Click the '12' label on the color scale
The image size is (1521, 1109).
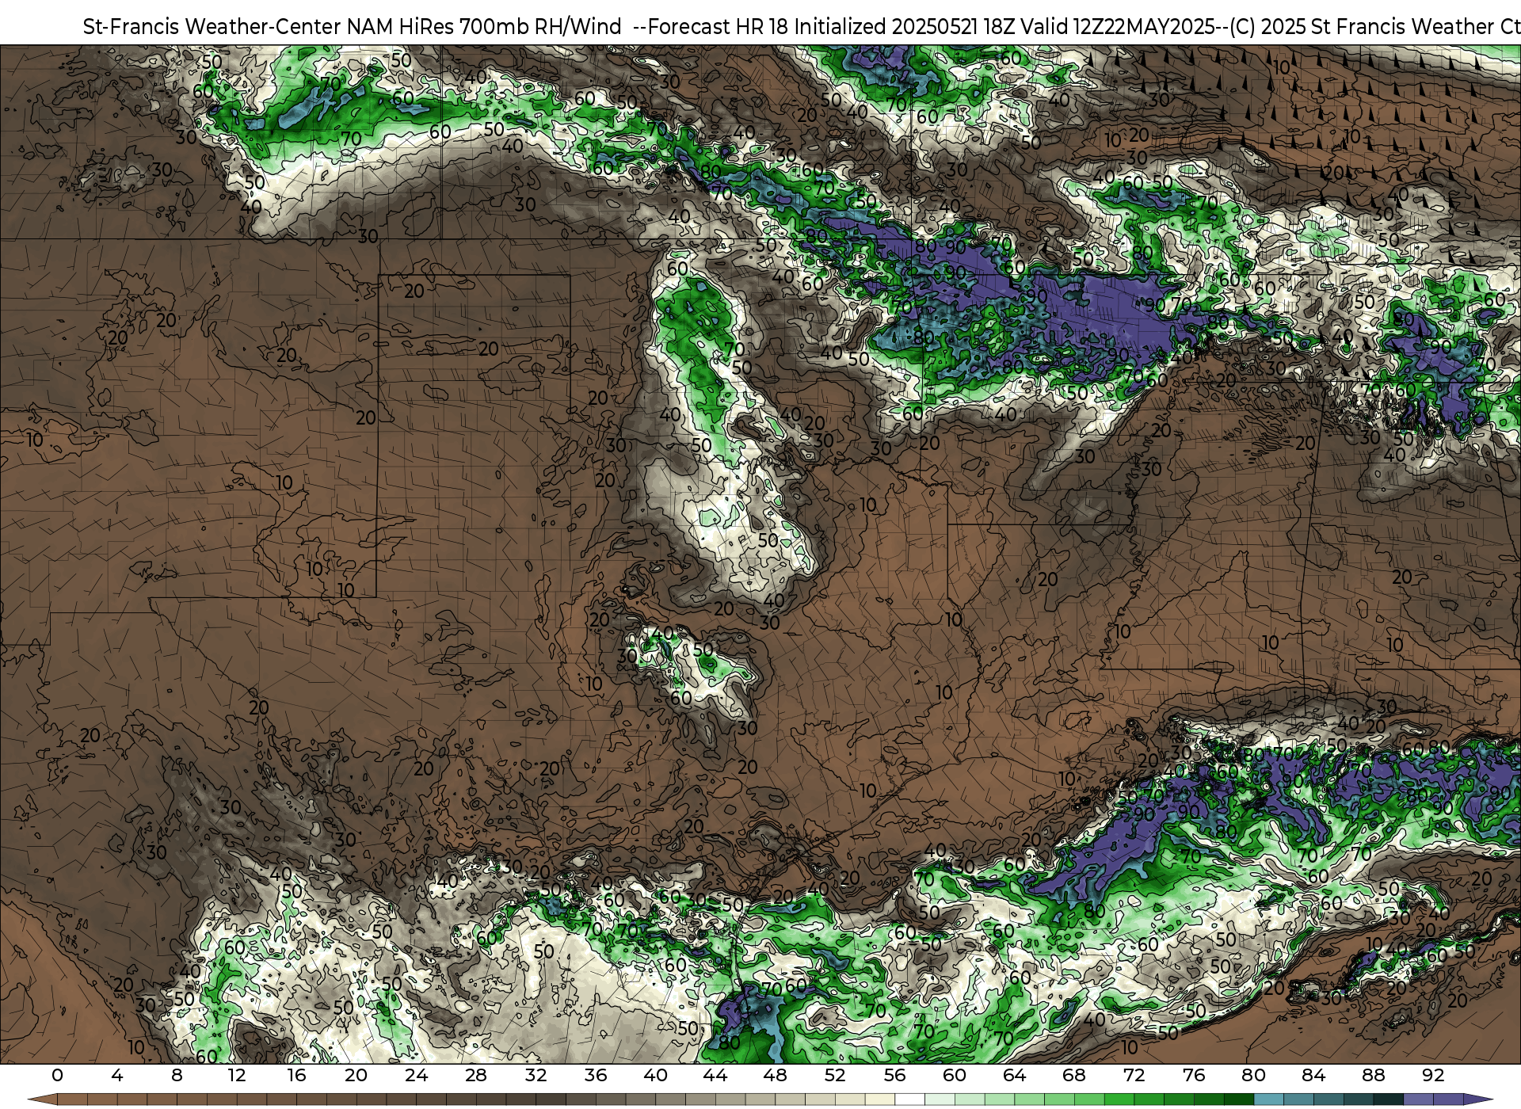[237, 1075]
